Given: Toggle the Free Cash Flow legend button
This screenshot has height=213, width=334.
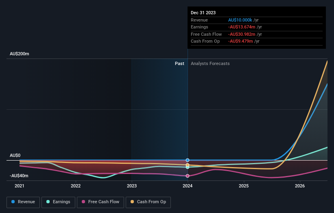Looking at the screenshot, I should 100,202.
